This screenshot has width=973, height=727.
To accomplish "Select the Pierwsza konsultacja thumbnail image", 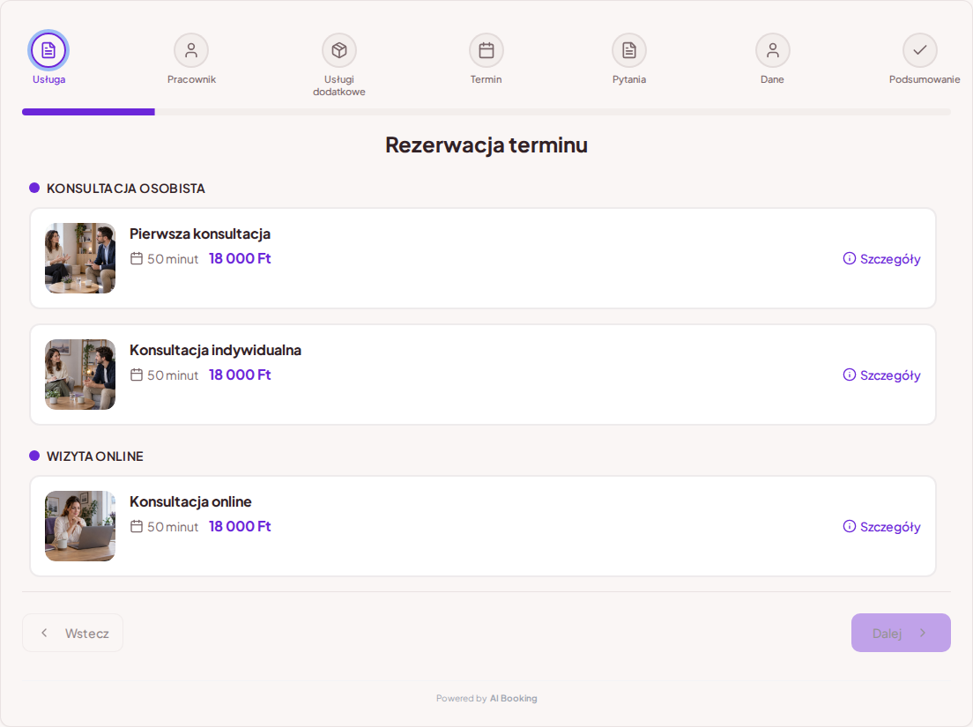I will pyautogui.click(x=80, y=258).
